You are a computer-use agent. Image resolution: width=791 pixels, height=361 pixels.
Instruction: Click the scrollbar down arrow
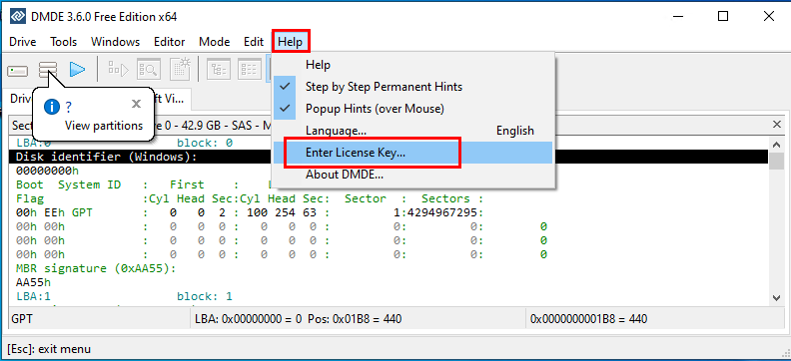777,297
